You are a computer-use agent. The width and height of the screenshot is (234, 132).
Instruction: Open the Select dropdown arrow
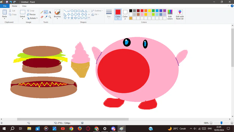tap(22, 19)
